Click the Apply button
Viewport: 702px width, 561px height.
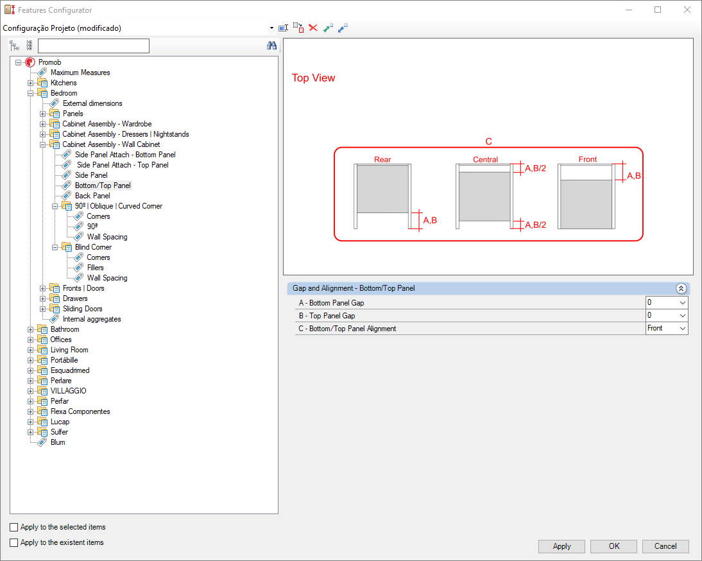coord(561,546)
